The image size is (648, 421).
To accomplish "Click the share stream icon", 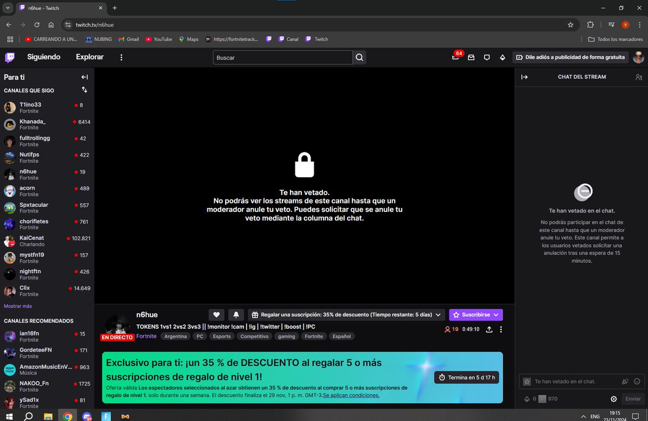I will click(489, 329).
